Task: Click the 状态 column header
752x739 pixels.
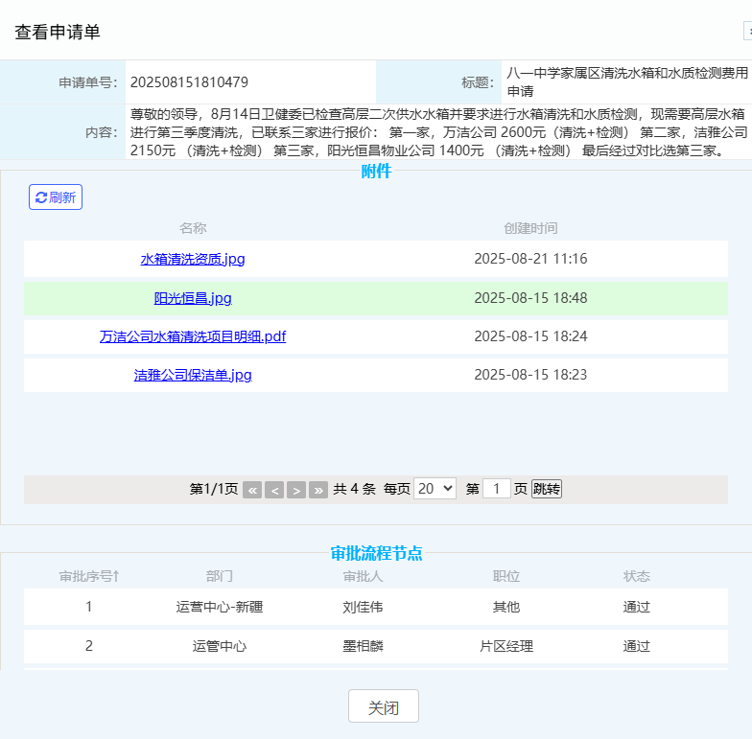Action: [x=636, y=576]
